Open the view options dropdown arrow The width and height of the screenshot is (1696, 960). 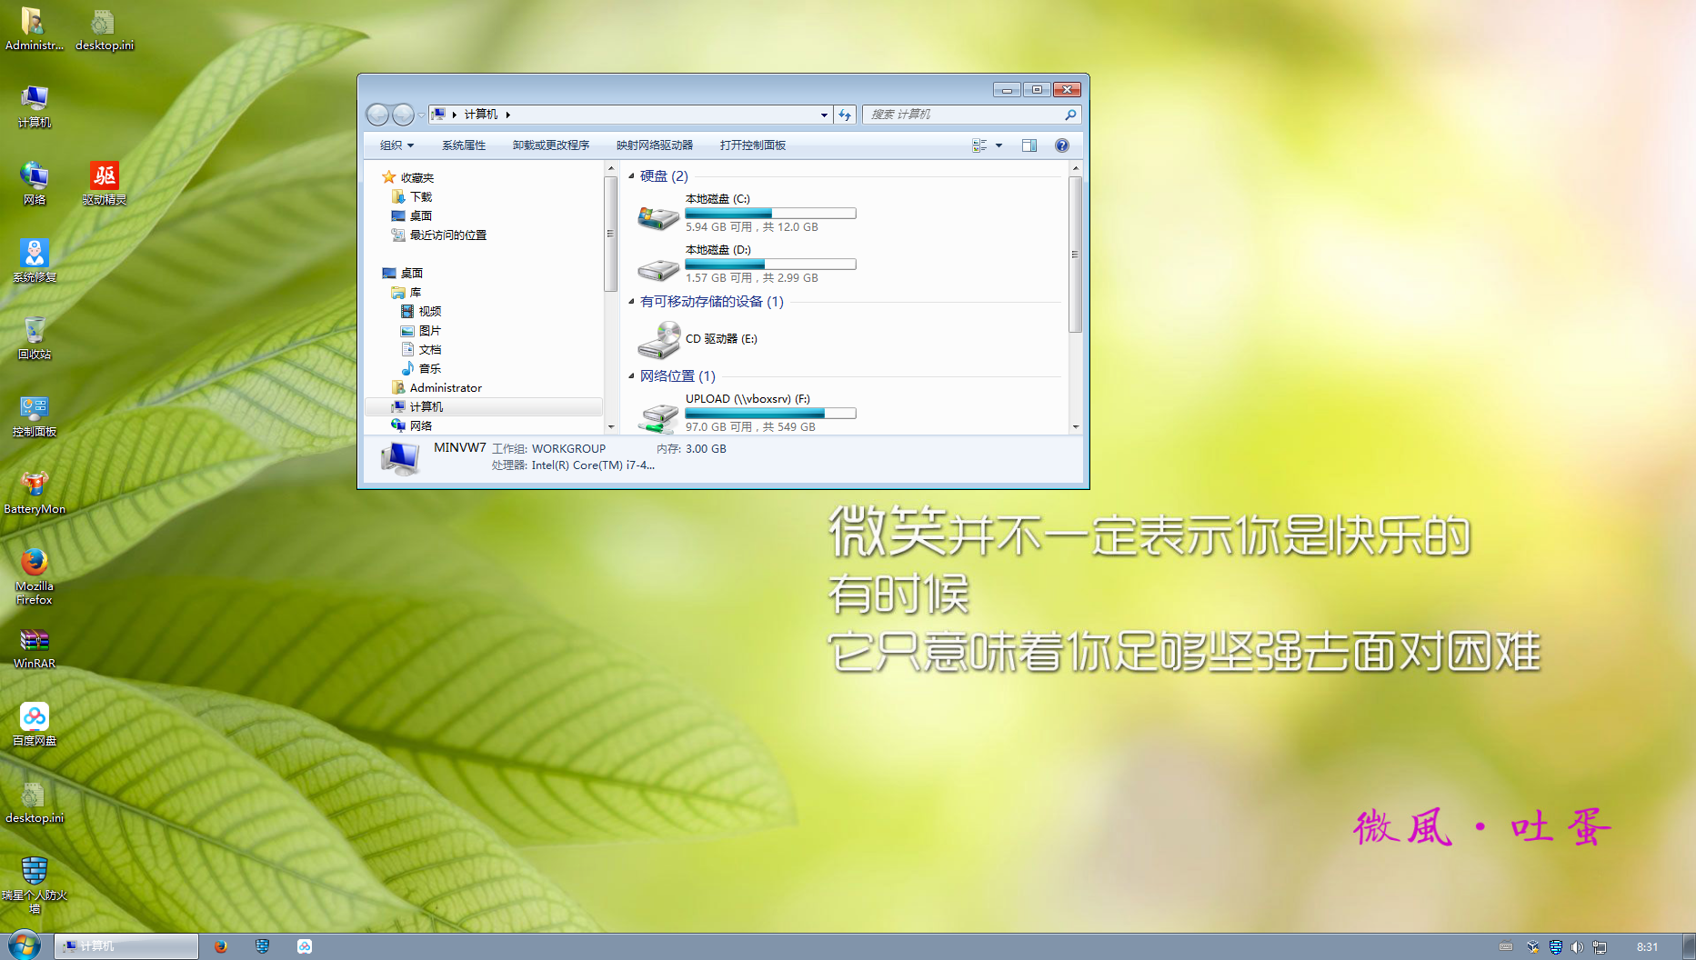tap(999, 145)
